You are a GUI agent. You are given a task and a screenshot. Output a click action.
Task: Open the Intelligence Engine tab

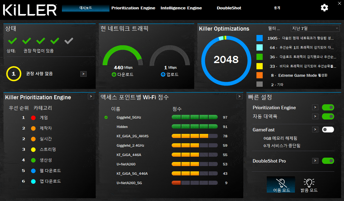181,8
